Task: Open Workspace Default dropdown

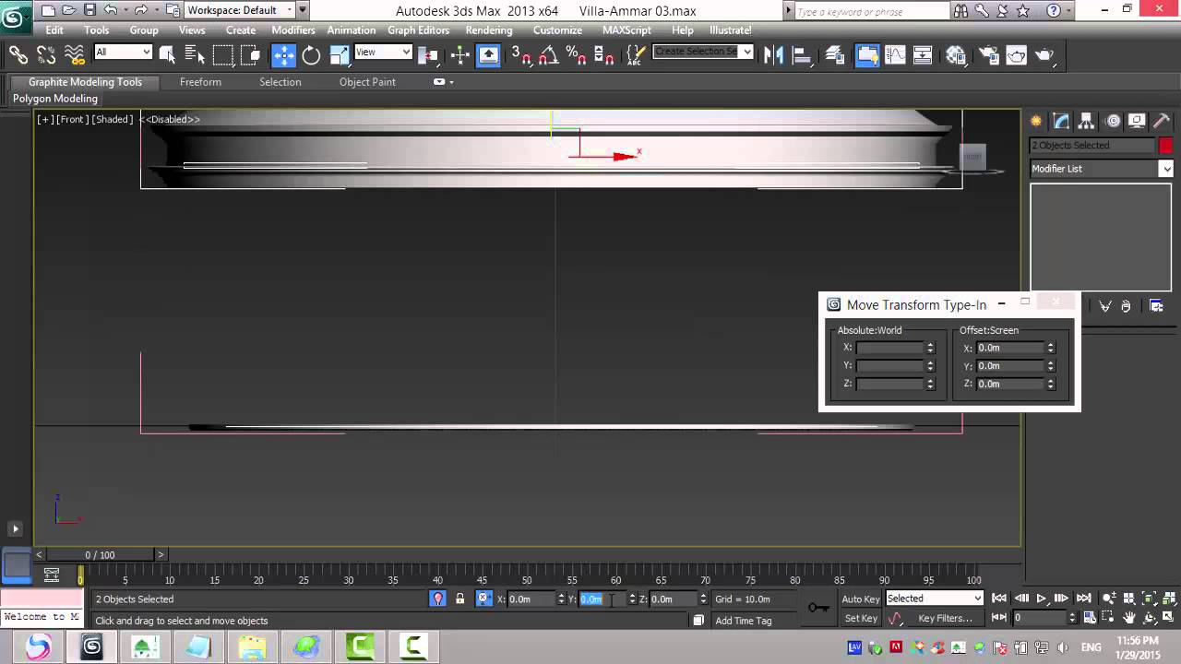Action: (x=239, y=10)
